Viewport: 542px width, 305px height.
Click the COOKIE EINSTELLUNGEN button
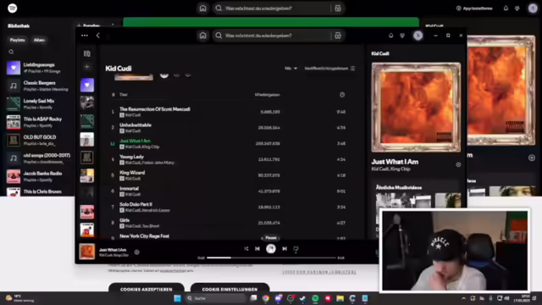230,288
